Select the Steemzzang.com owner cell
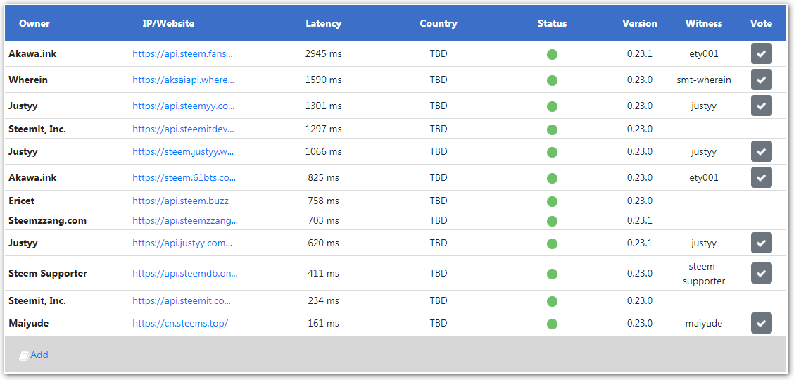Viewport: 794px width, 380px height. (x=48, y=221)
